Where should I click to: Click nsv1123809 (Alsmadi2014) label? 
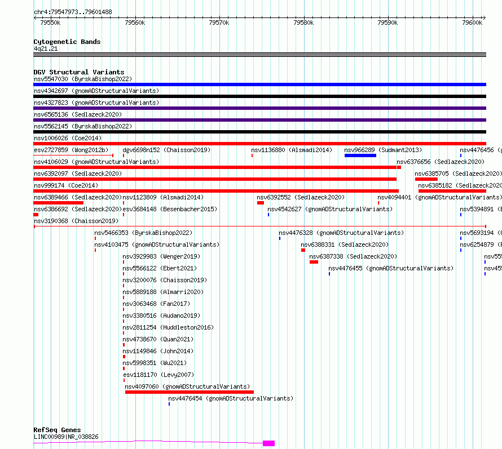point(163,197)
